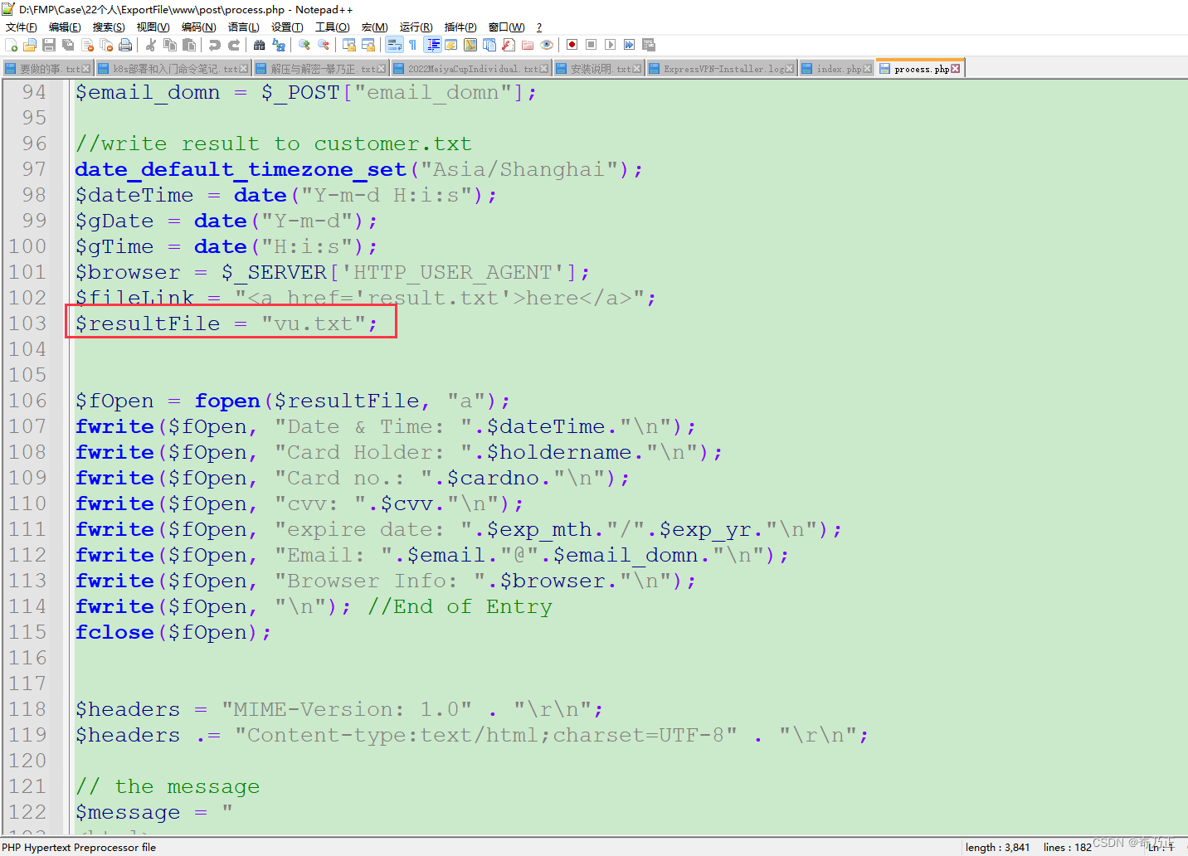1188x856 pixels.
Task: Create a new file with the New icon
Action: (x=12, y=45)
